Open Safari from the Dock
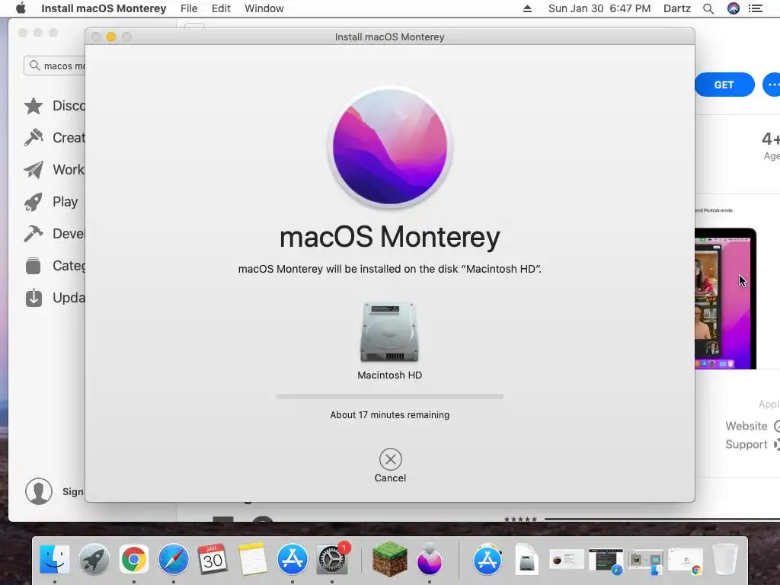 point(173,560)
